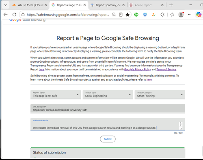The height and width of the screenshot is (160, 203).
Task: Switch to the Abuse form Cloudflare tab
Action: pos(28,5)
